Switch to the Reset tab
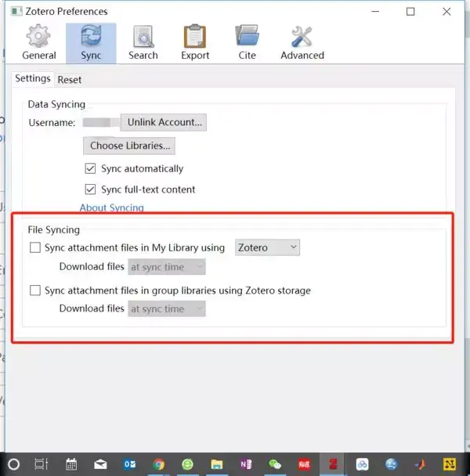This screenshot has height=476, width=470. (70, 80)
